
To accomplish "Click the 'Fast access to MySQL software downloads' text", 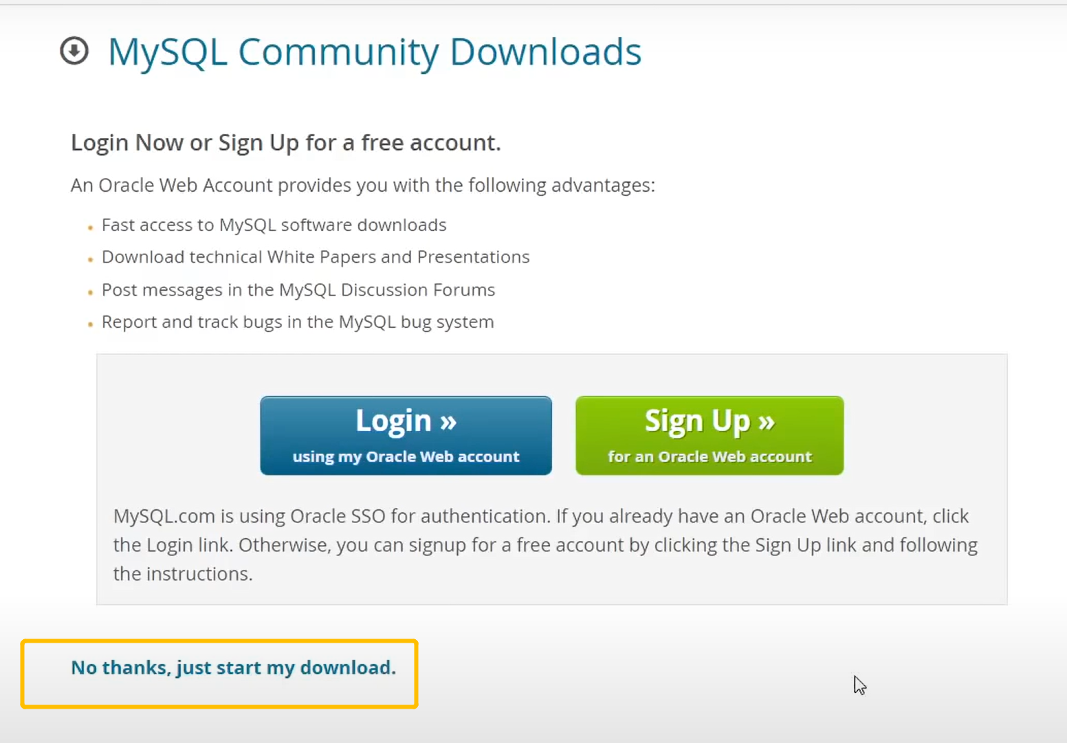I will [x=274, y=225].
